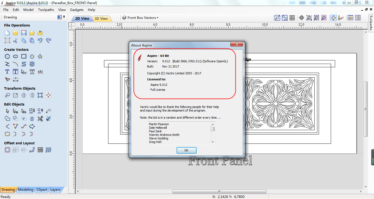
Task: Click OK in About Aspire dialog
Action: point(186,150)
